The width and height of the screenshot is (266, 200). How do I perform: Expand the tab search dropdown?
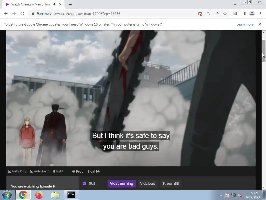(235, 4)
